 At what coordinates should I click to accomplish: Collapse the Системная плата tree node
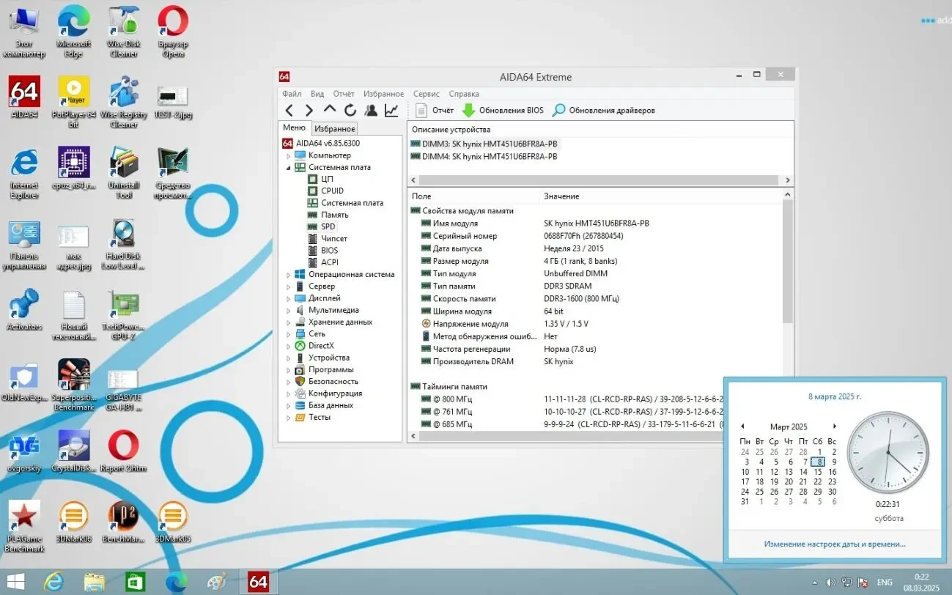289,167
